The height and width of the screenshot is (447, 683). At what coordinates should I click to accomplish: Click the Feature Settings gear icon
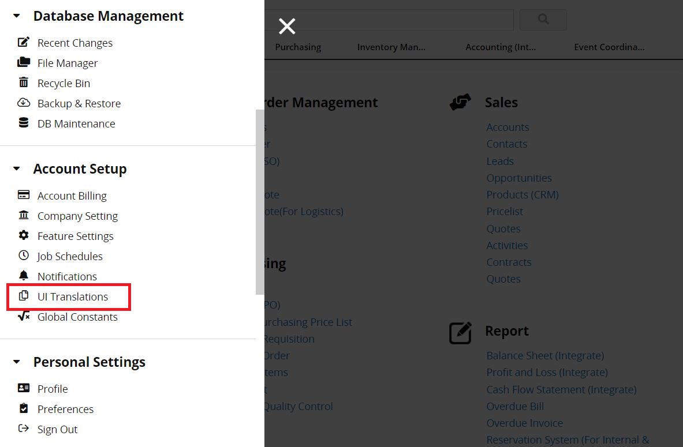[x=24, y=235]
